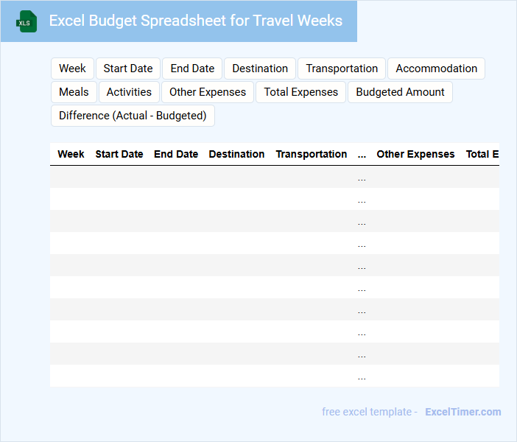
Task: Click the first row's ellipsis cell
Action: coord(362,178)
